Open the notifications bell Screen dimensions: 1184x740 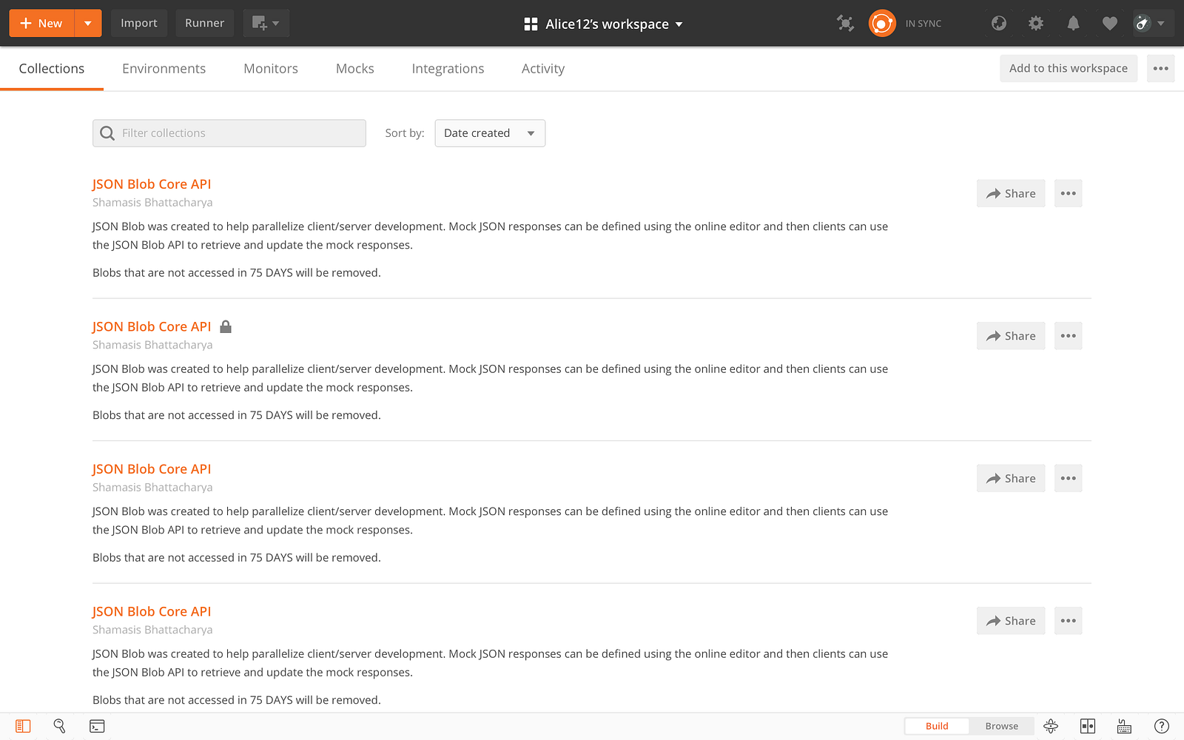point(1073,24)
